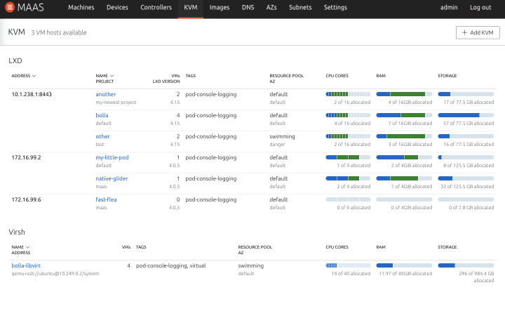The image size is (505, 316).
Task: Toggle sort on Virsh Name column chevron
Action: coord(27,247)
